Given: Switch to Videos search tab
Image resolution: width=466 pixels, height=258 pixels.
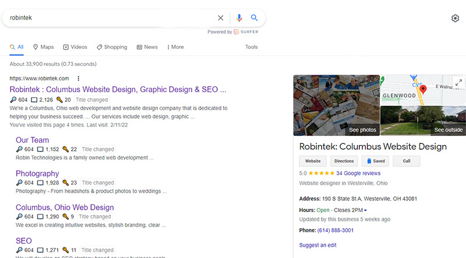Looking at the screenshot, I should [x=75, y=47].
